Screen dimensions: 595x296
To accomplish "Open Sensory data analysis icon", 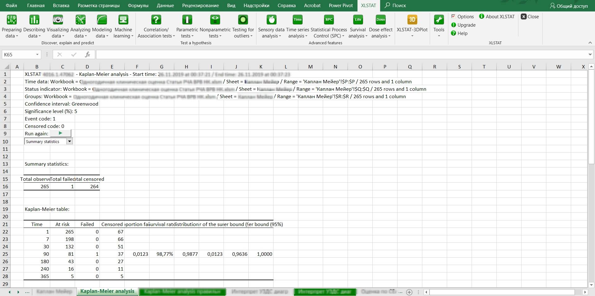I will click(x=271, y=20).
